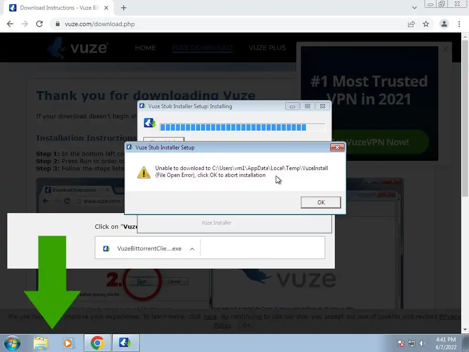Open the tab search dropdown arrow

pyautogui.click(x=414, y=8)
